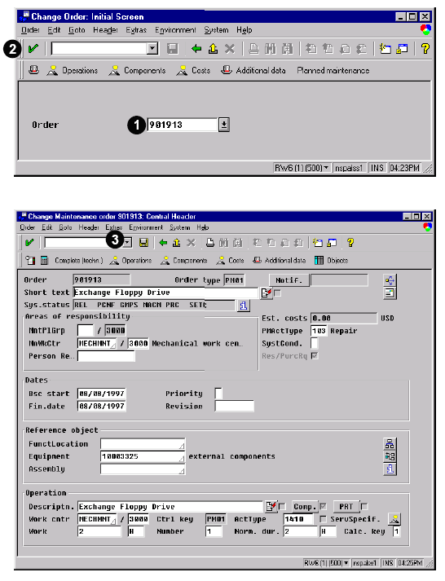Toggle checkbox next to operation description icon

(282, 507)
